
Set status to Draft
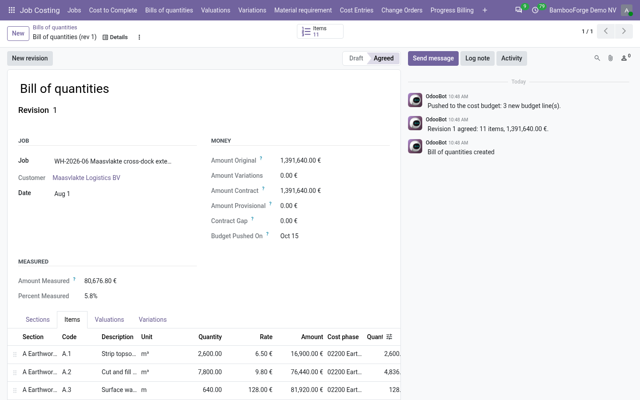click(356, 58)
